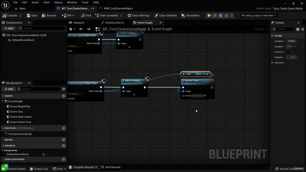Open Hide Unrelated options menu

121,15
